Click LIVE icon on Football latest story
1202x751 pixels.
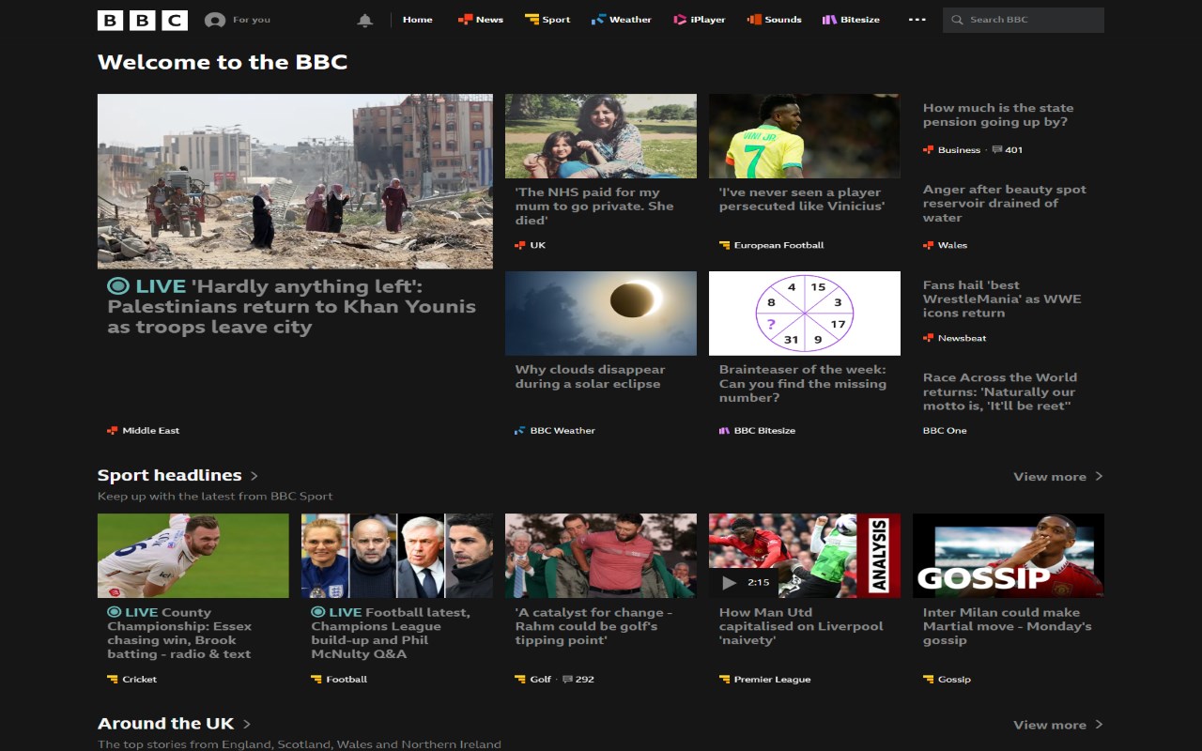point(317,612)
